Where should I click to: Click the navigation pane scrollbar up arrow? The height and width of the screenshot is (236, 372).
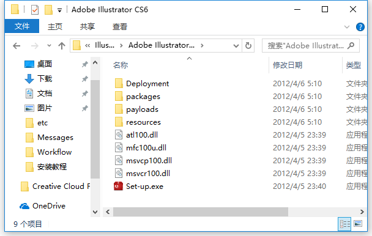[95, 63]
